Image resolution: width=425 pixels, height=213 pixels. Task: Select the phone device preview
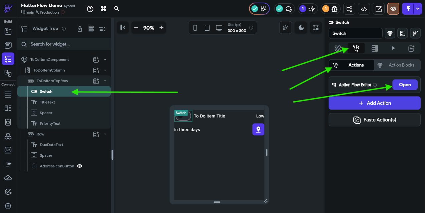click(195, 28)
